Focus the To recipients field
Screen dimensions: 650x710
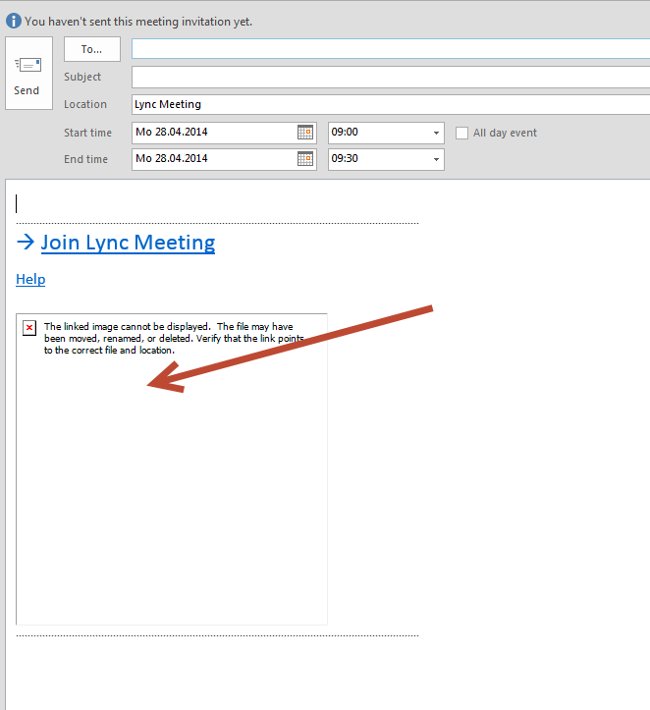[391, 48]
